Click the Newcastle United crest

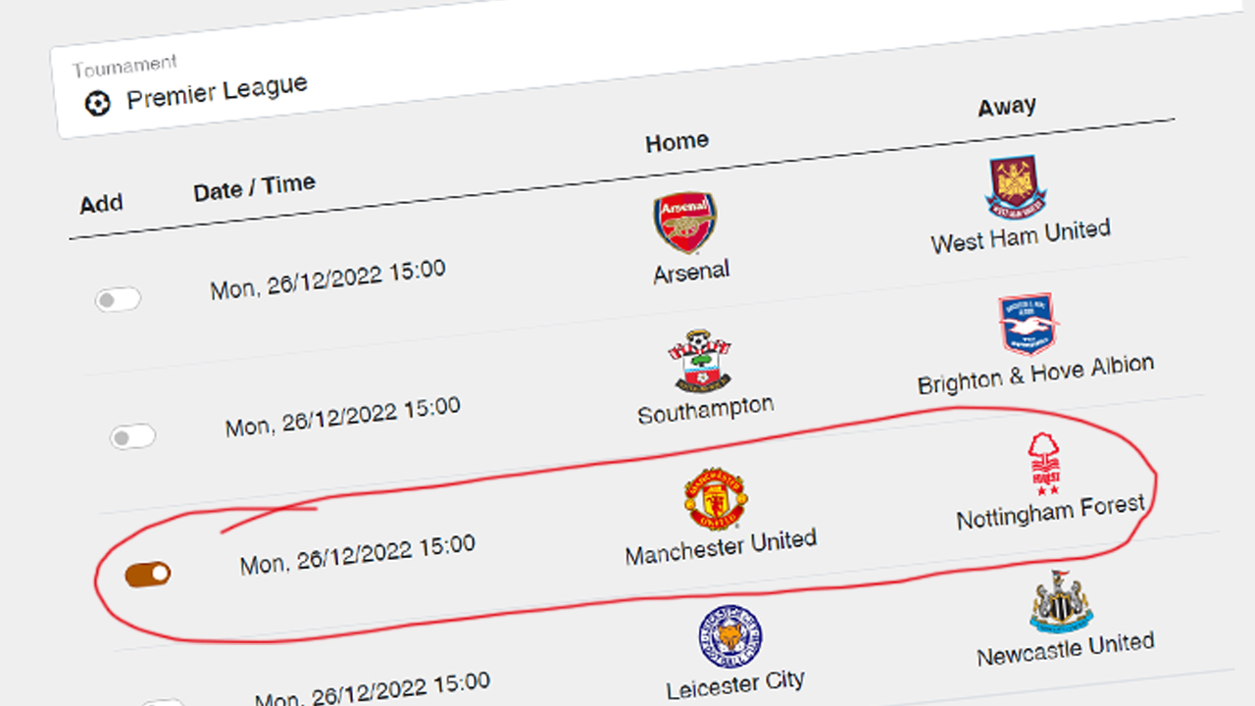(1061, 602)
